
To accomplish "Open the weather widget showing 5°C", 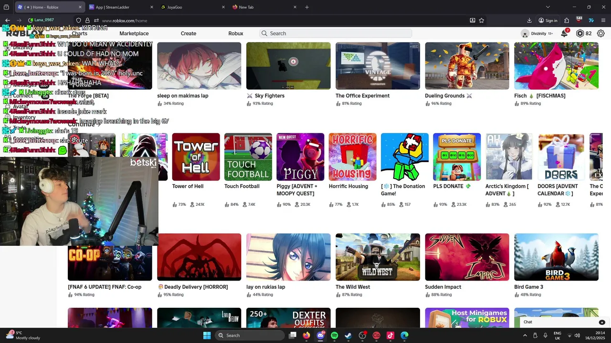I will point(23,335).
